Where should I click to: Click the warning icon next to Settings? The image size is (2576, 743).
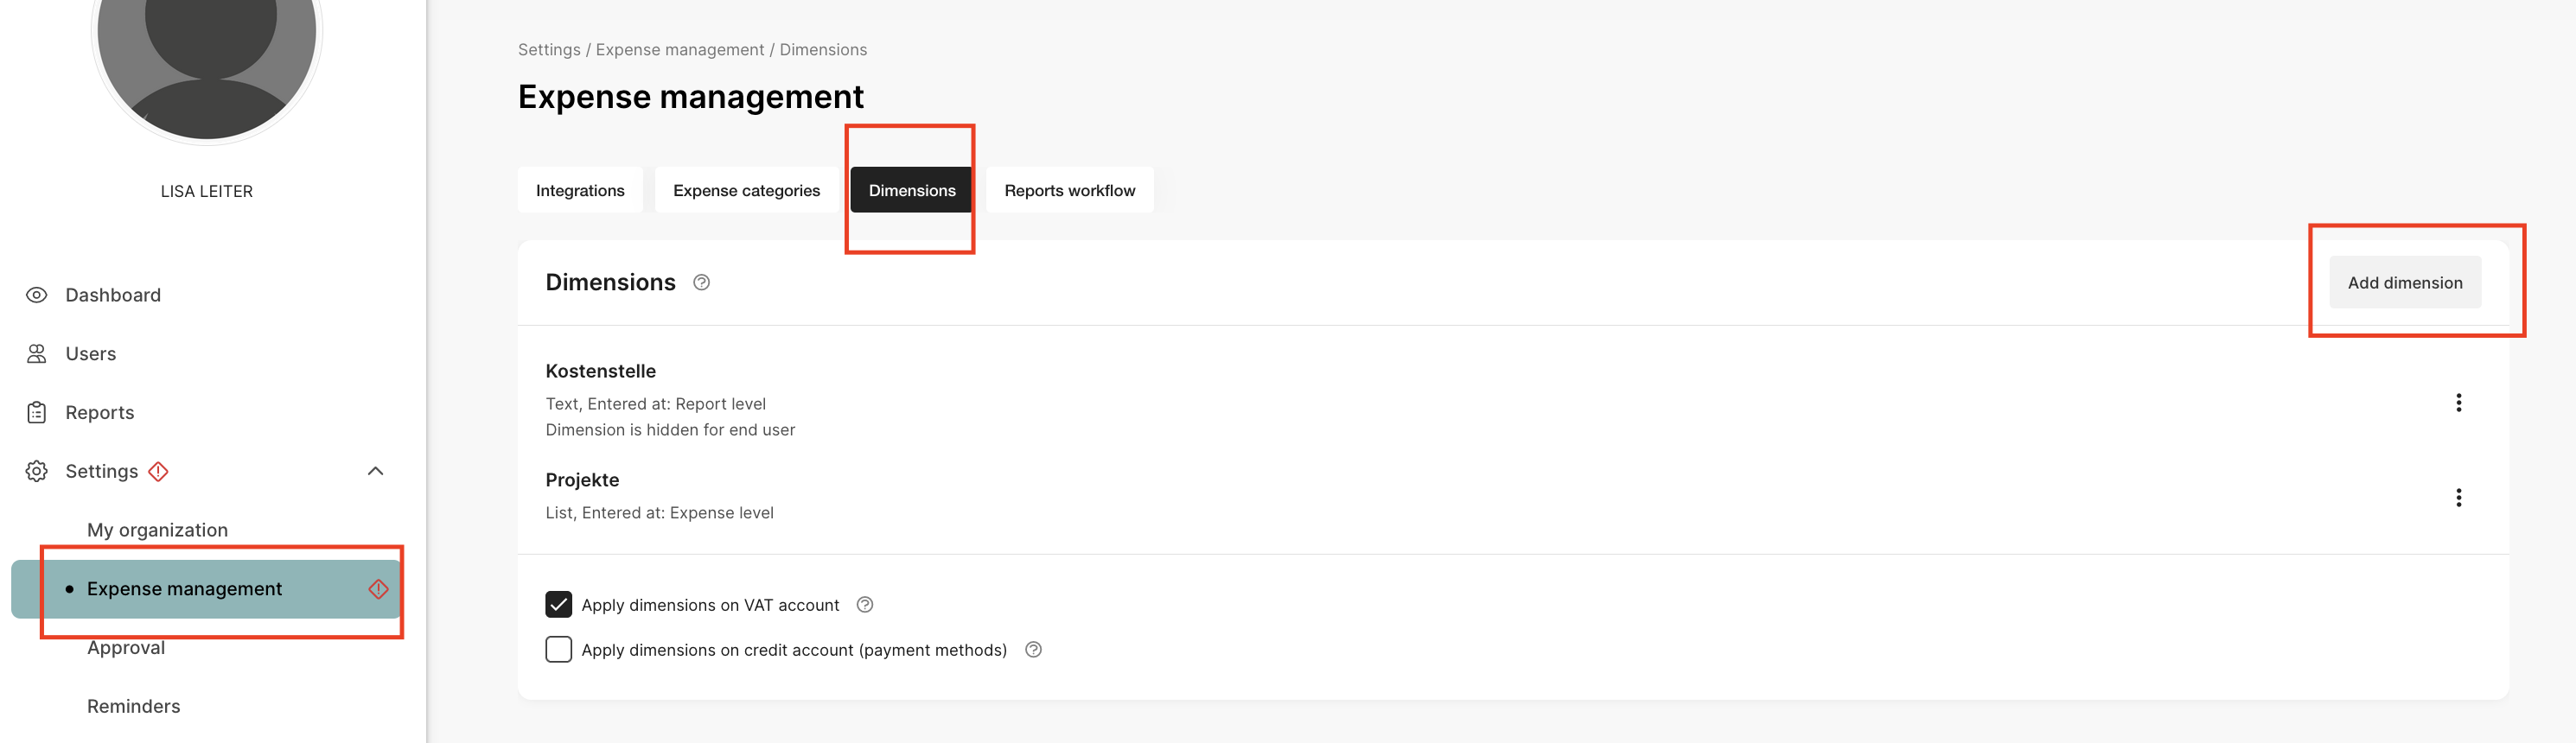click(x=158, y=471)
